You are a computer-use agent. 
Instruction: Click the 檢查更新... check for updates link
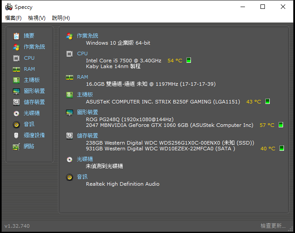coord(273,225)
